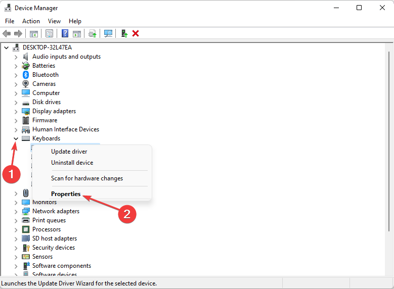This screenshot has width=394, height=289.
Task: Click the SD host adapters icon
Action: click(26, 238)
